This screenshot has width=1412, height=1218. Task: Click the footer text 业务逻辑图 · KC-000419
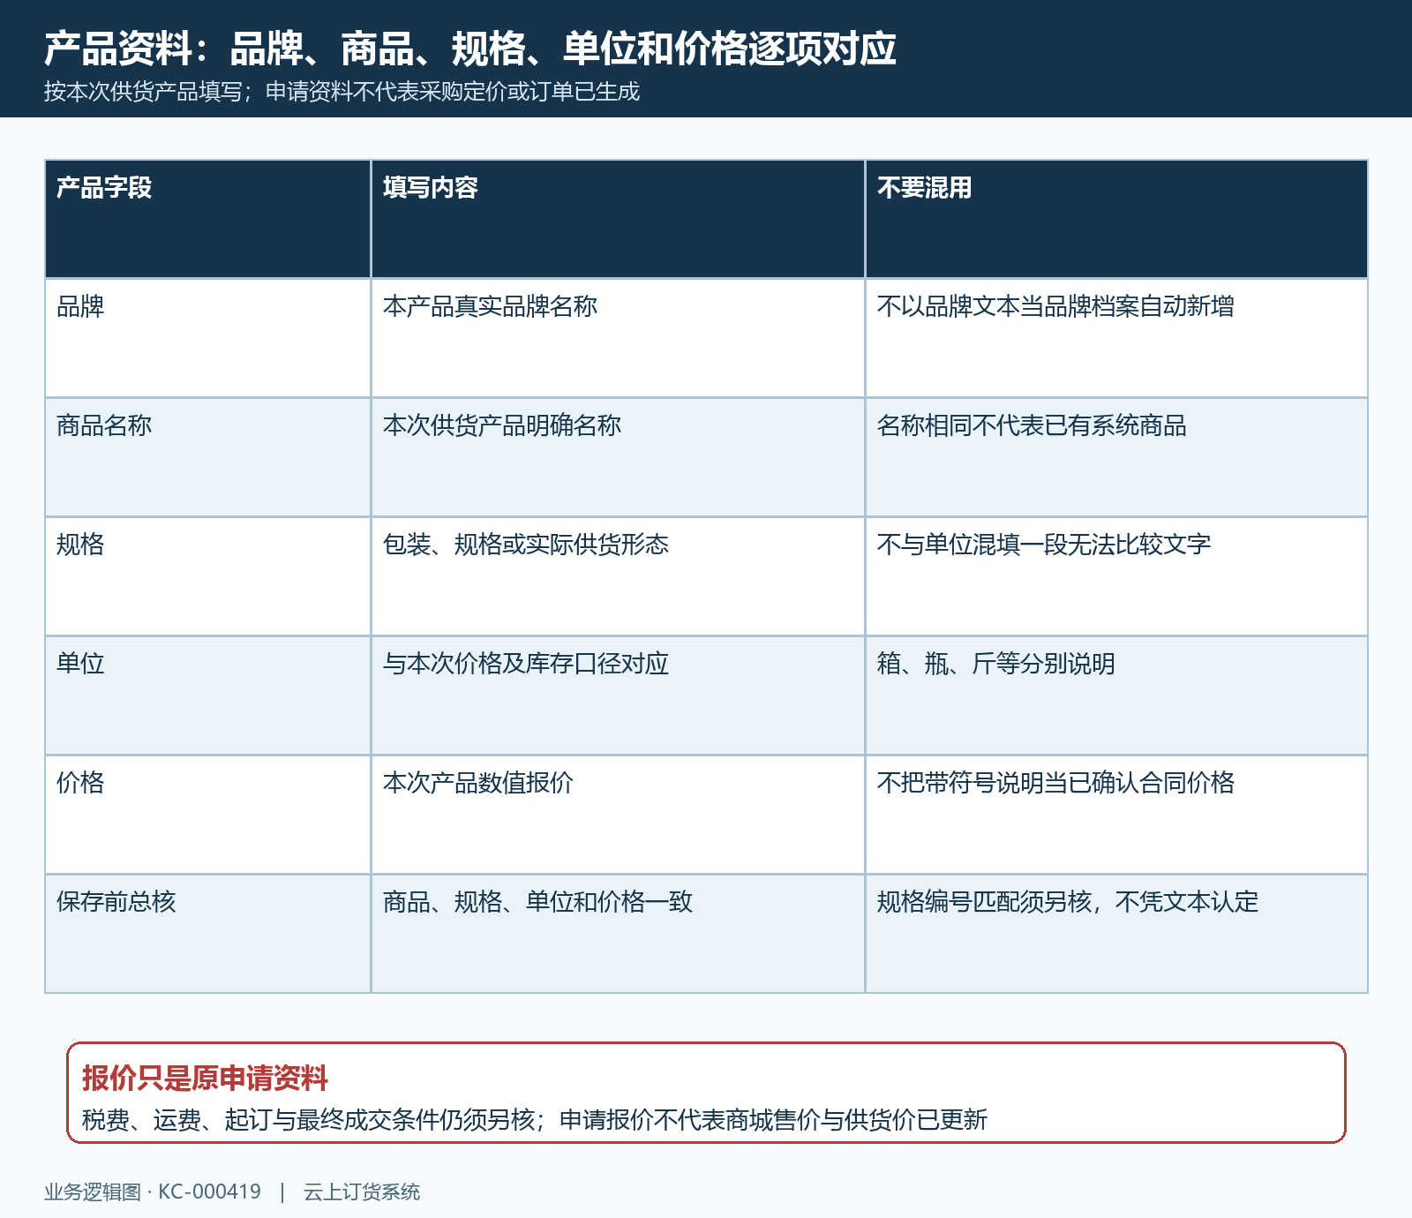[x=153, y=1192]
